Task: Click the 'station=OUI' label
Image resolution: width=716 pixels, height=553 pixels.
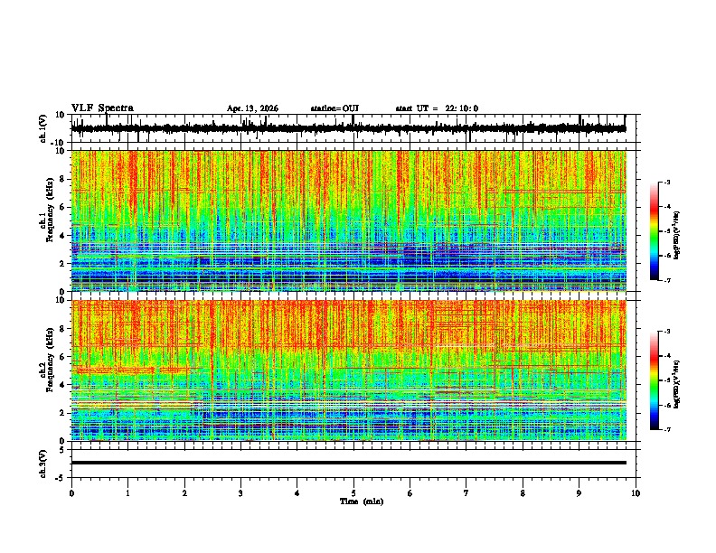Action: coord(334,108)
